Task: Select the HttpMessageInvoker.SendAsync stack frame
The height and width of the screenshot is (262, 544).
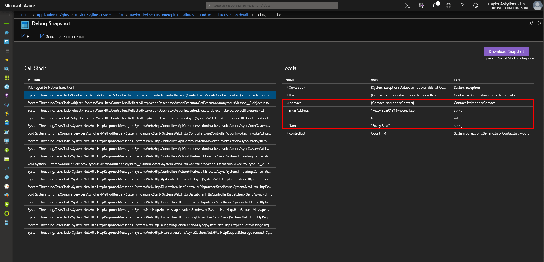Action: (150, 210)
